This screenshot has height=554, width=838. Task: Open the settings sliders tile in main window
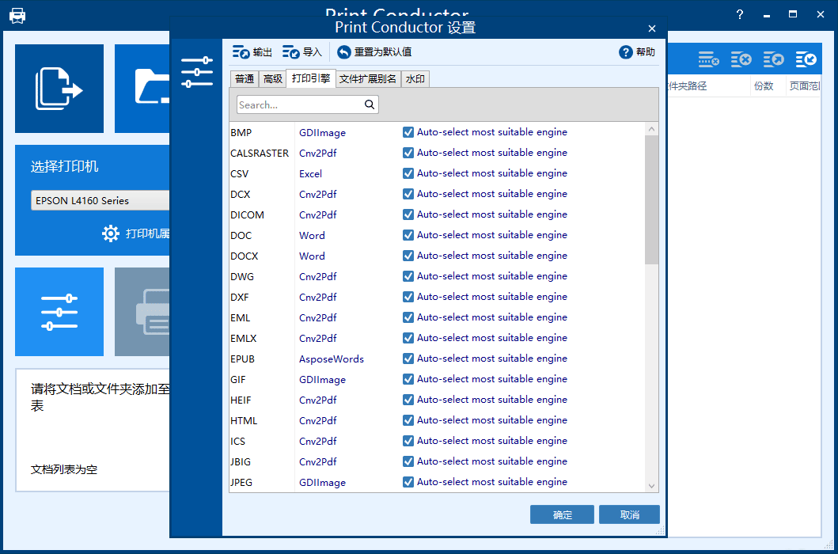tap(59, 312)
